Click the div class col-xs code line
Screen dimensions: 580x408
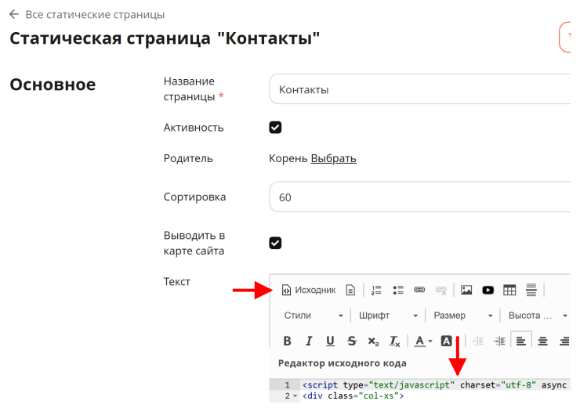click(x=353, y=395)
